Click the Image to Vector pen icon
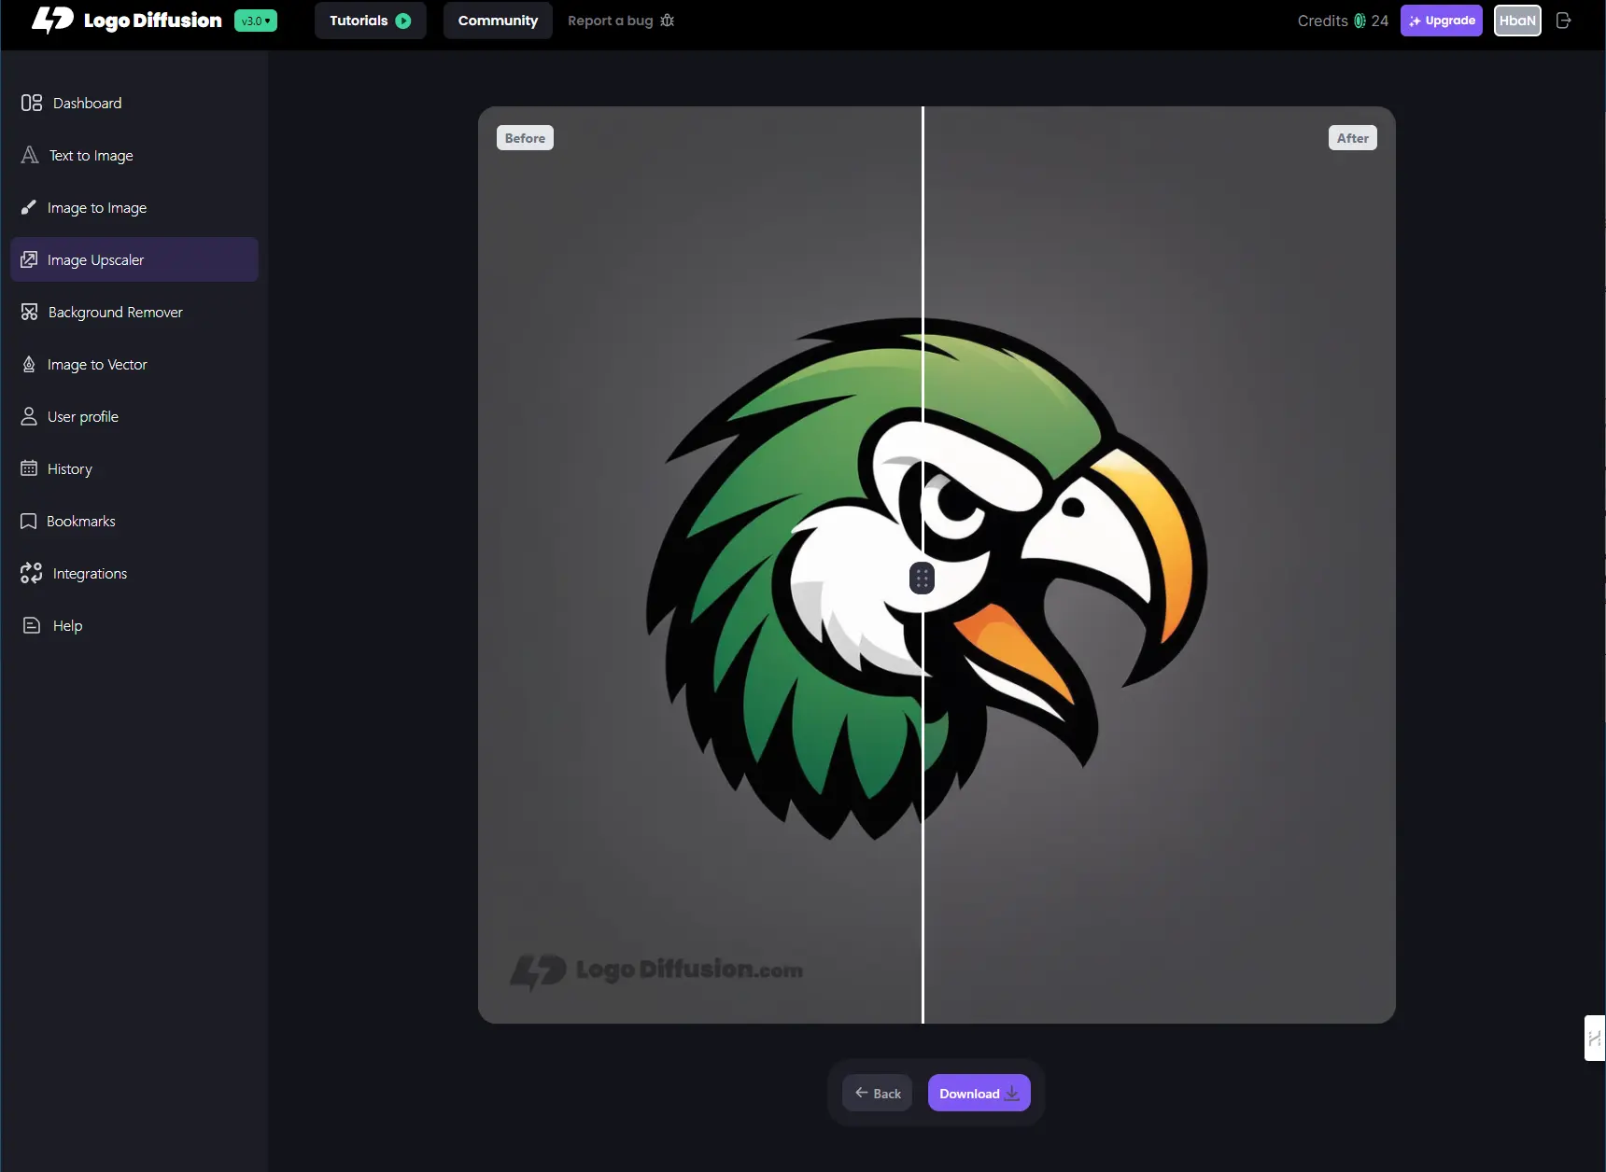This screenshot has height=1172, width=1606. tap(29, 364)
